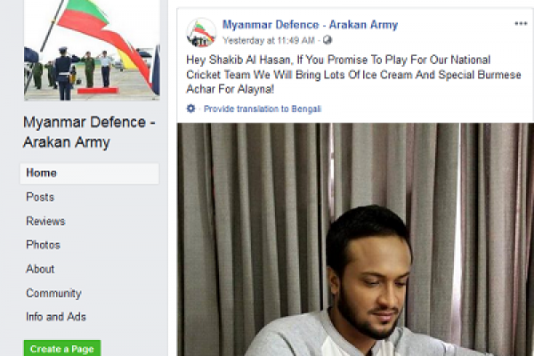
Task: Select the Home tab in sidebar
Action: [89, 174]
